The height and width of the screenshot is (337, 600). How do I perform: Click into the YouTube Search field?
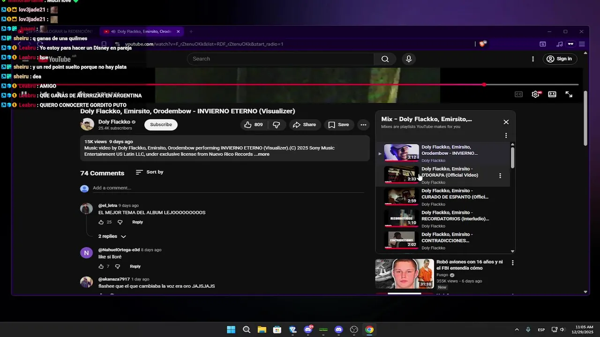point(280,59)
